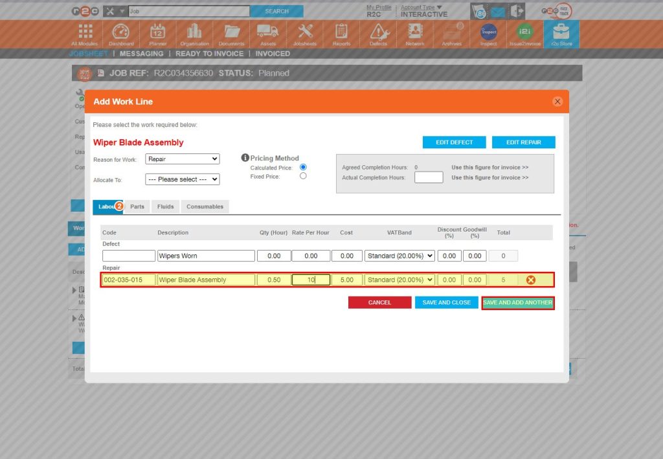Open the My Profile link
Viewport: 663px width, 459px height.
379,6
